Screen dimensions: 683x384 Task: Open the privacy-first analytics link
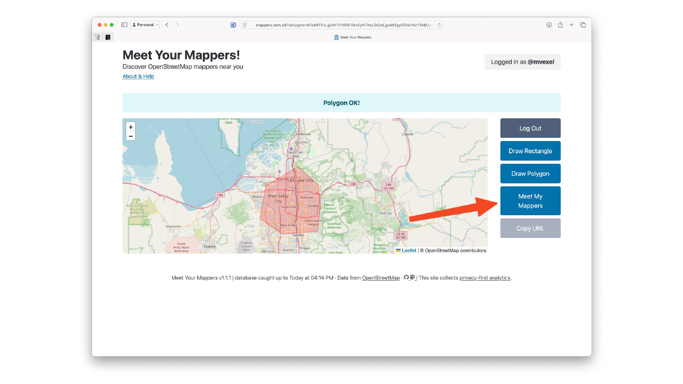pyautogui.click(x=485, y=278)
